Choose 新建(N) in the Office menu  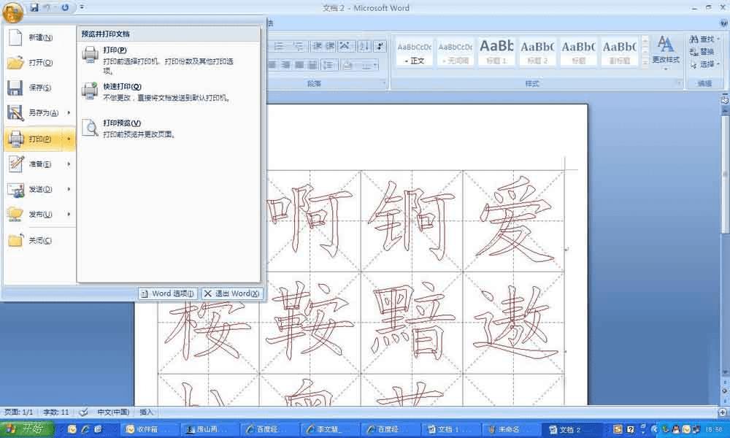39,37
